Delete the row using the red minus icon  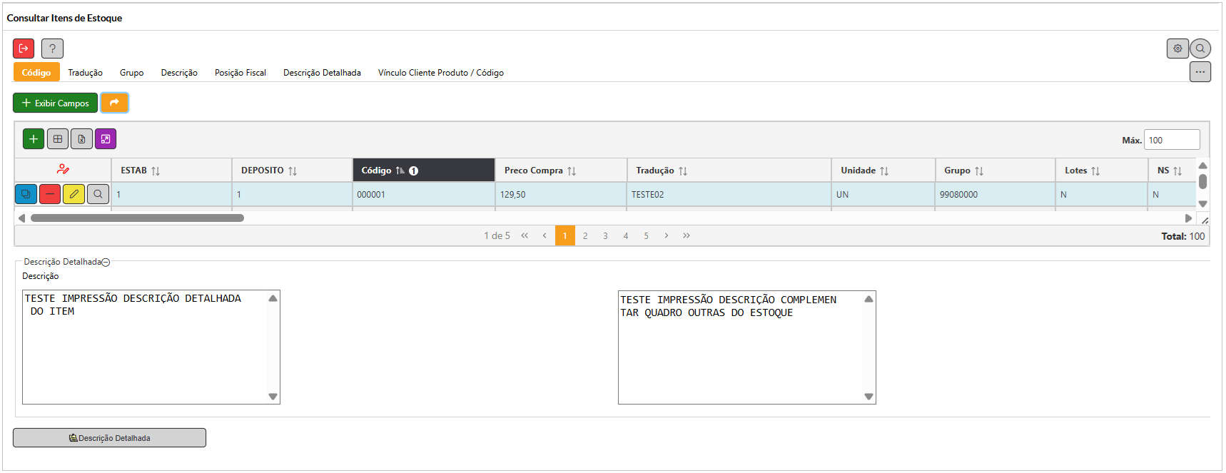click(x=50, y=194)
